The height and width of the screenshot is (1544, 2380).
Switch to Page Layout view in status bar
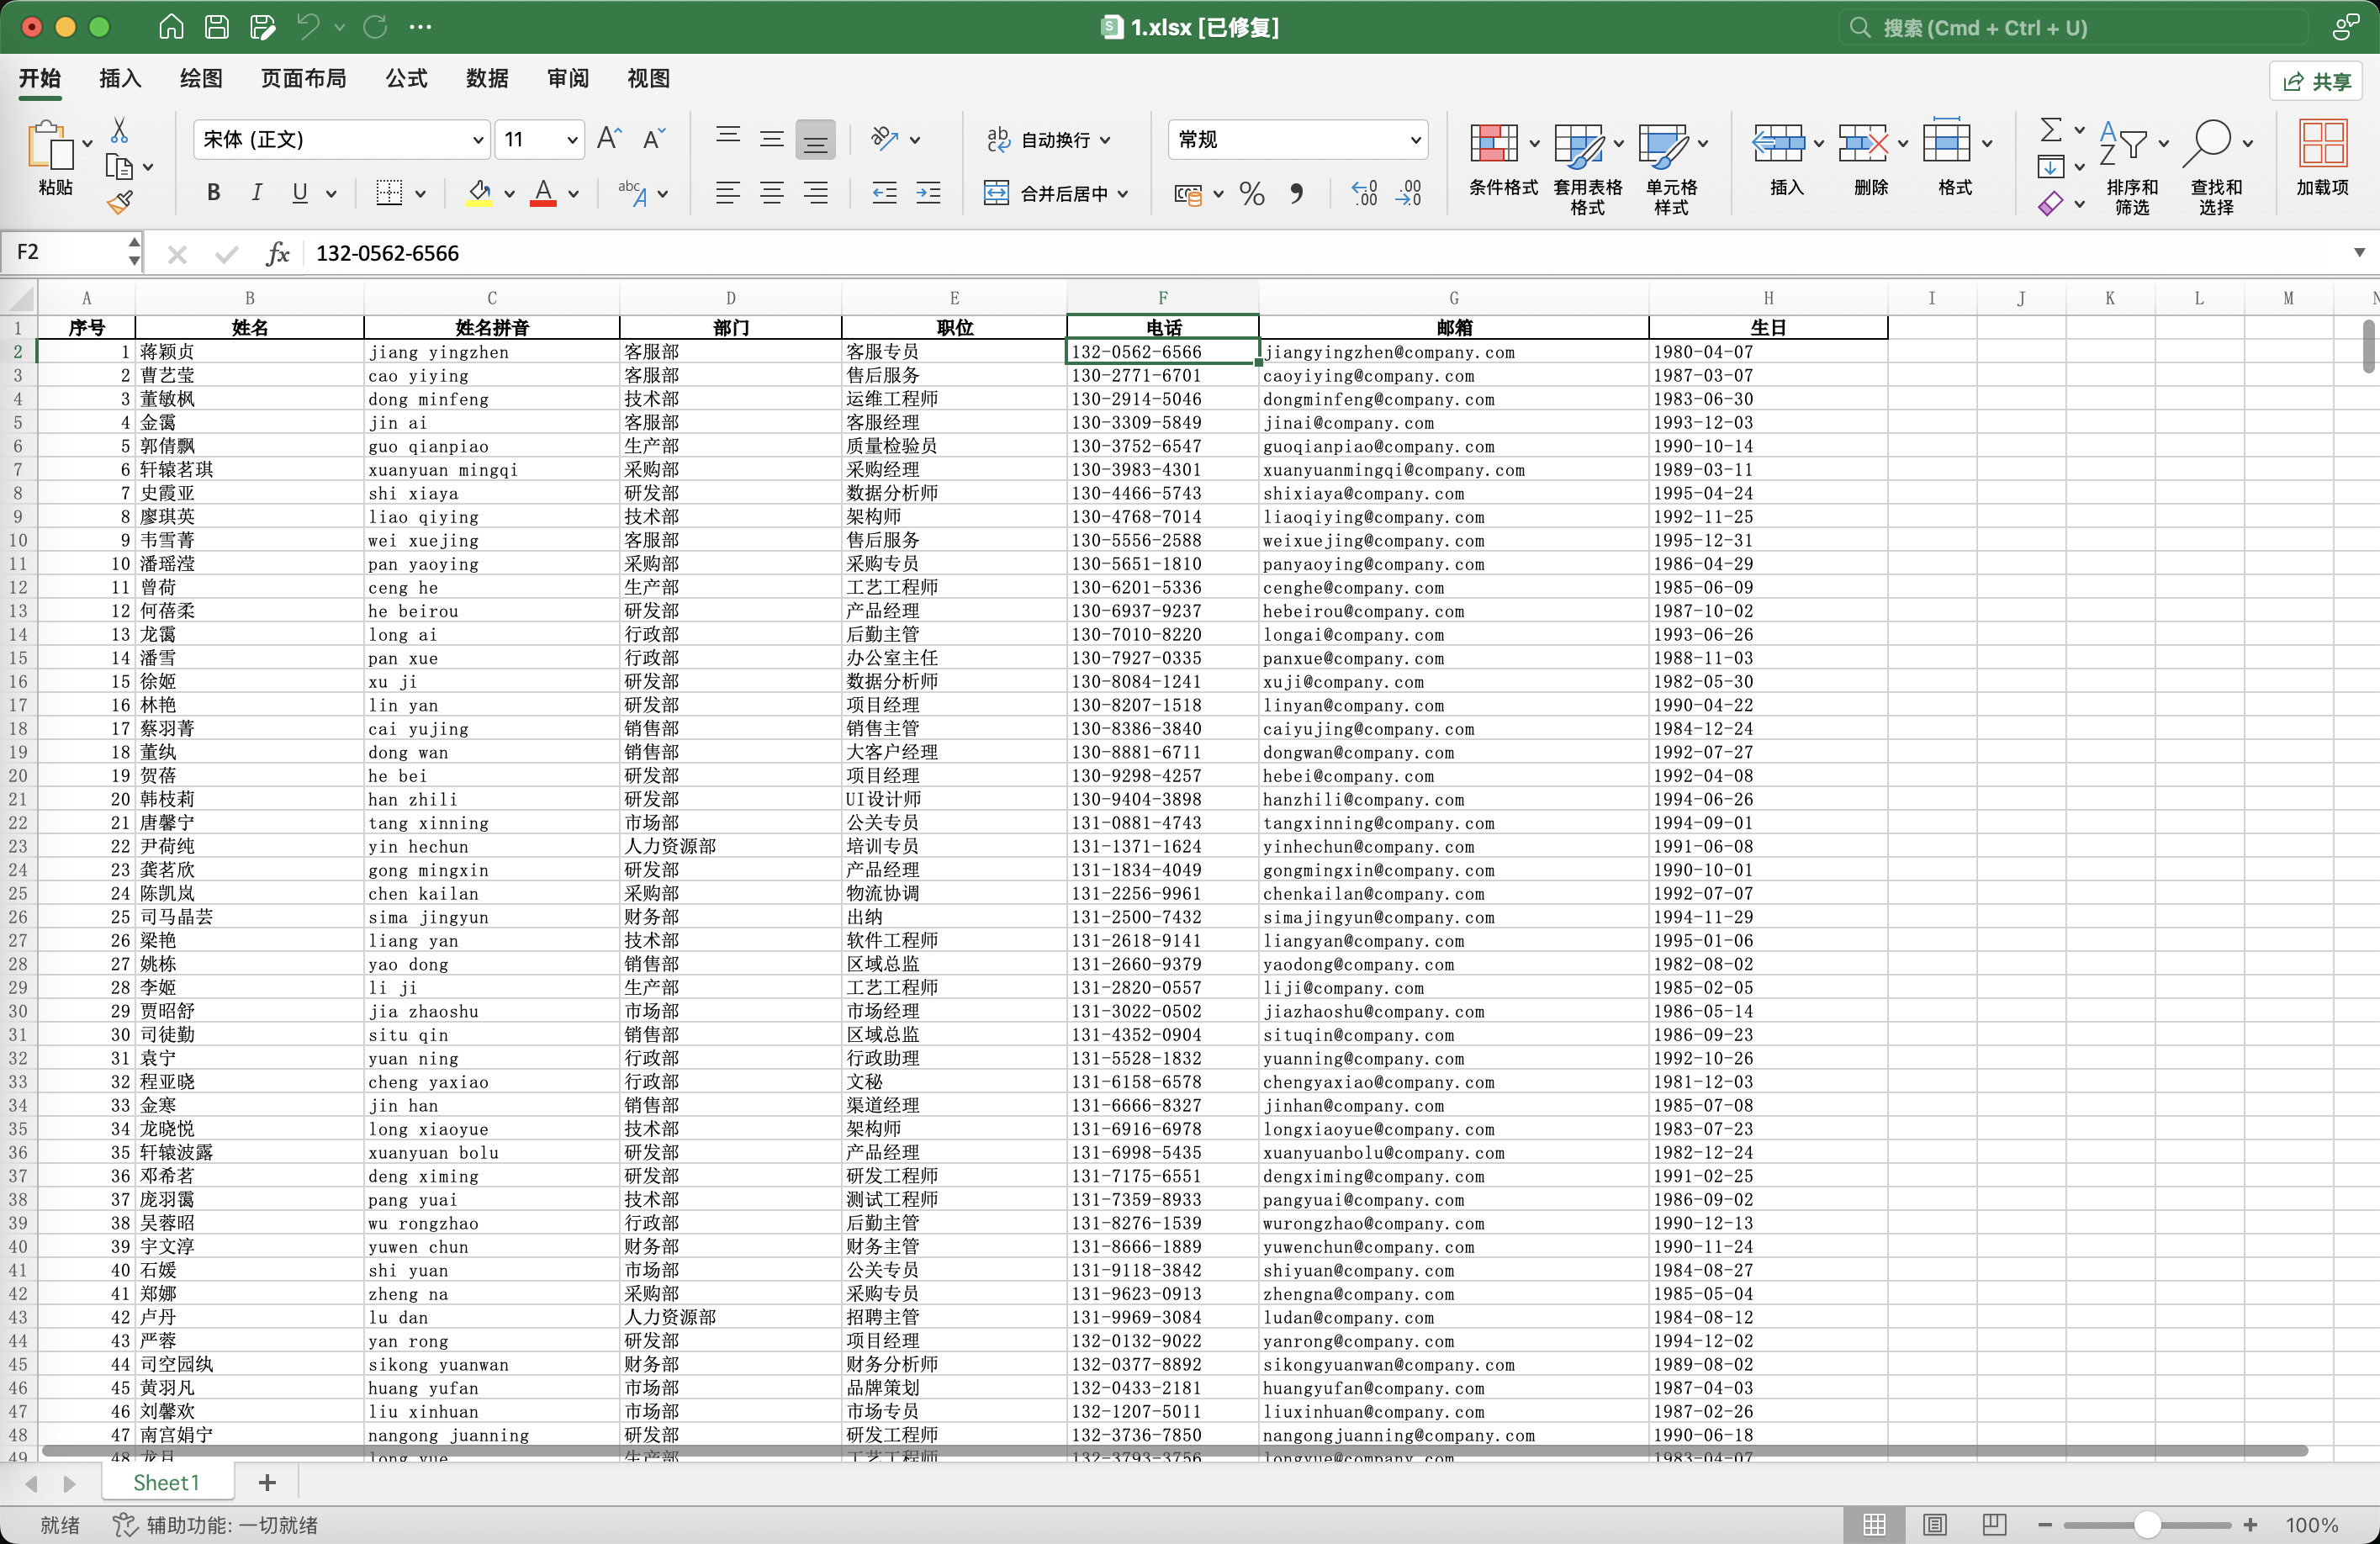1934,1524
